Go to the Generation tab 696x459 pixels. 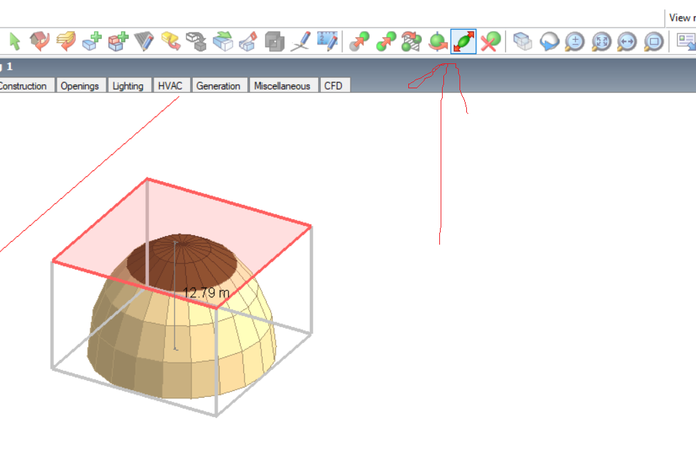pos(218,86)
